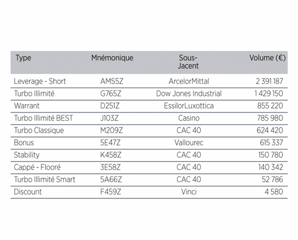Click the EssilorLuxottica cell
The height and width of the screenshot is (240, 298).
pos(189,106)
